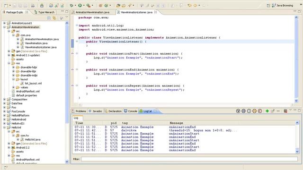
Task: Click the Back navigation arrow icon
Action: click(195, 6)
